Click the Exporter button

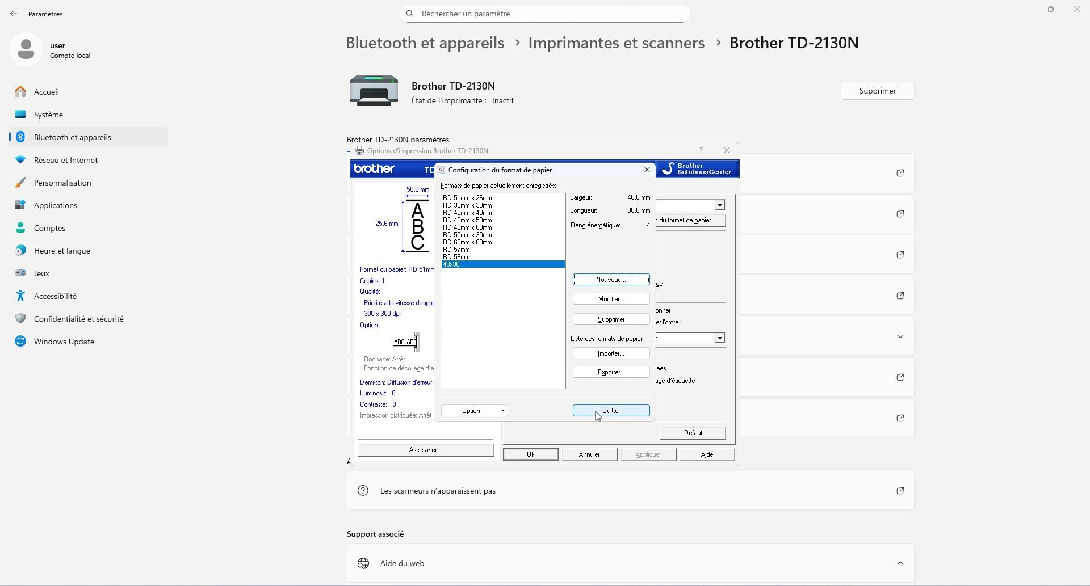click(611, 372)
